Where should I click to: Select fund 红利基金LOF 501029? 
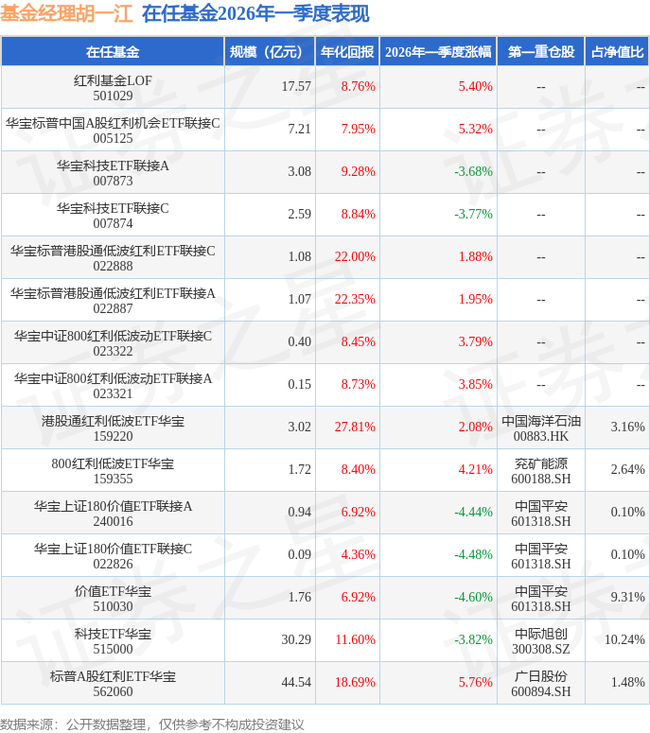point(113,87)
